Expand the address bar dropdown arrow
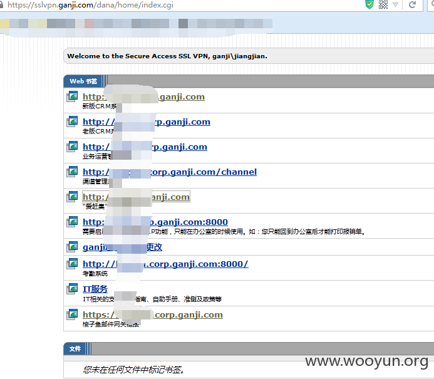This screenshot has width=434, height=379. [395, 5]
